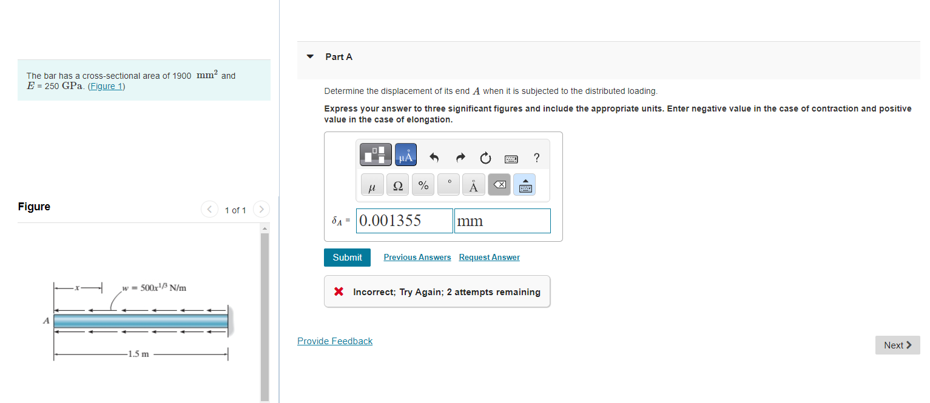The width and height of the screenshot is (930, 403).
Task: Click the bar loading diagram figure
Action: pos(140,320)
